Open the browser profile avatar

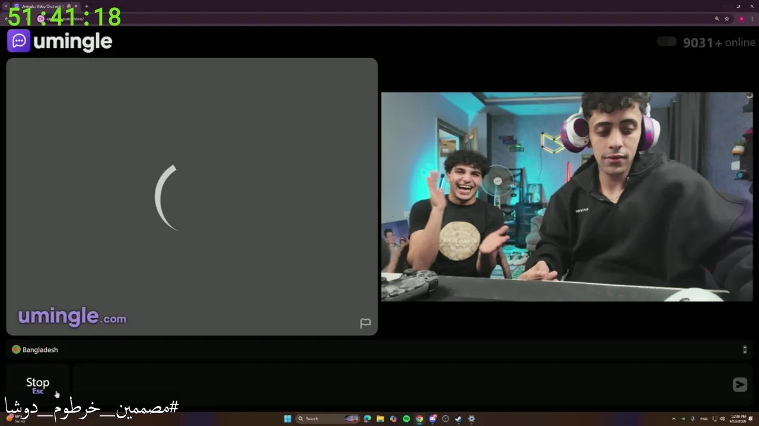click(741, 19)
